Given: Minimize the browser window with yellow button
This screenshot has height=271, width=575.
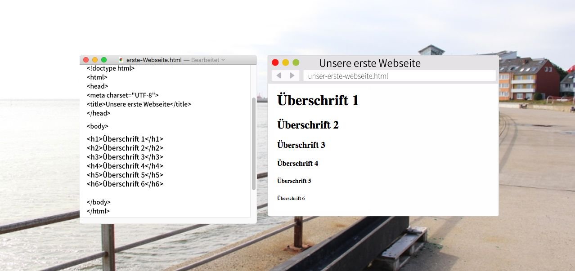Looking at the screenshot, I should [285, 62].
